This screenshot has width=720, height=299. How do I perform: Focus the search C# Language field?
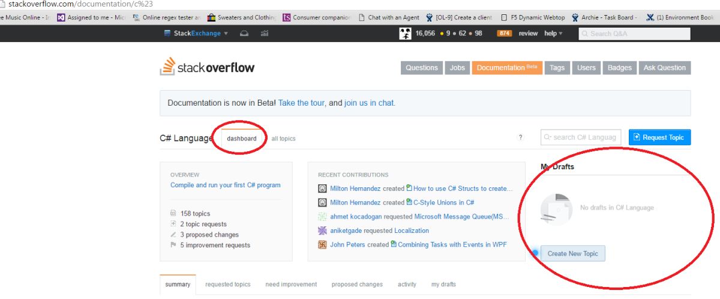click(x=580, y=137)
